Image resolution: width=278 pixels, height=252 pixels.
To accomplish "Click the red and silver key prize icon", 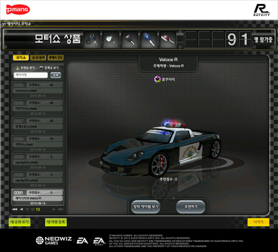I will pyautogui.click(x=168, y=39).
